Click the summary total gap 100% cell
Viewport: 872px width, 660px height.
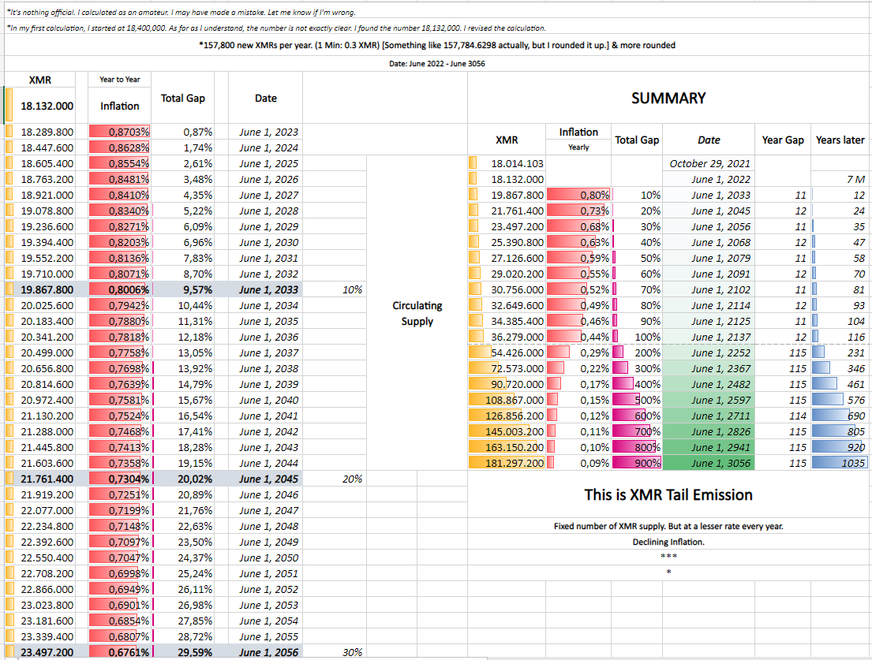click(637, 337)
